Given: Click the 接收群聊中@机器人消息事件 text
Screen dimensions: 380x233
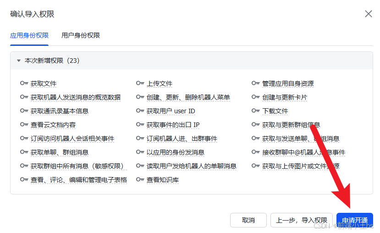Looking at the screenshot, I should click(303, 152).
